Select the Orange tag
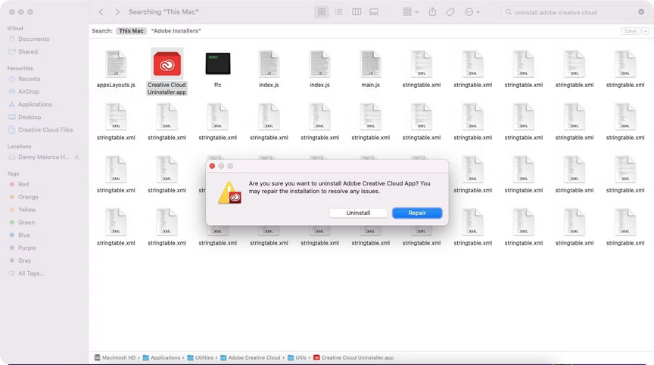 coord(28,197)
